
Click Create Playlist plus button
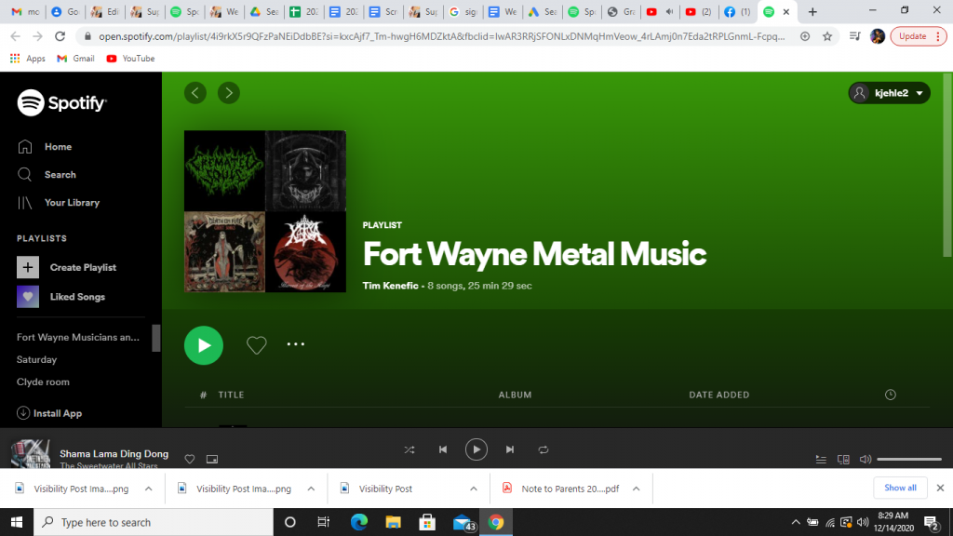click(28, 267)
